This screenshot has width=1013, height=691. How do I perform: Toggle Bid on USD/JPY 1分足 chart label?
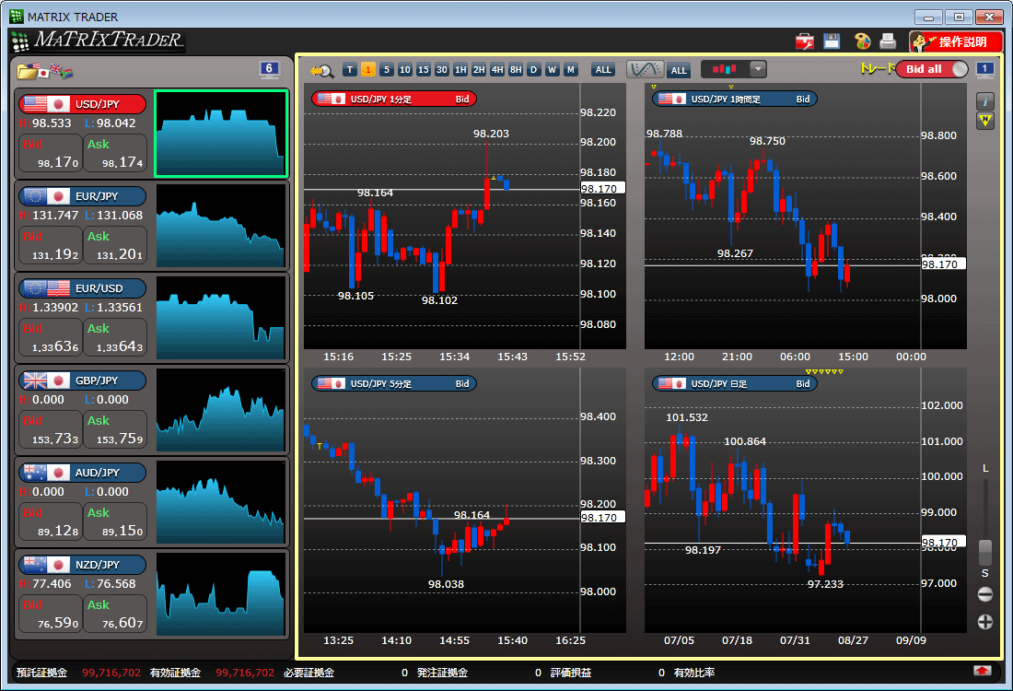(x=462, y=99)
